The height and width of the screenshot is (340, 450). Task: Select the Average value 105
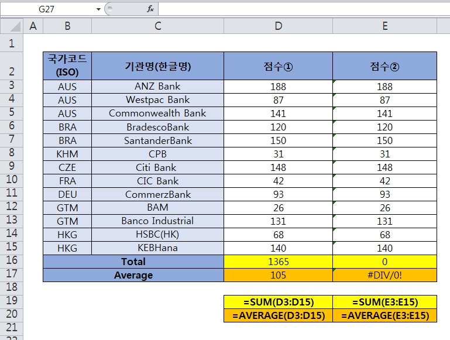pos(278,275)
